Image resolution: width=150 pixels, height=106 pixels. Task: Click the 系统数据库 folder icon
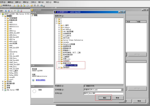pyautogui.click(x=8, y=18)
